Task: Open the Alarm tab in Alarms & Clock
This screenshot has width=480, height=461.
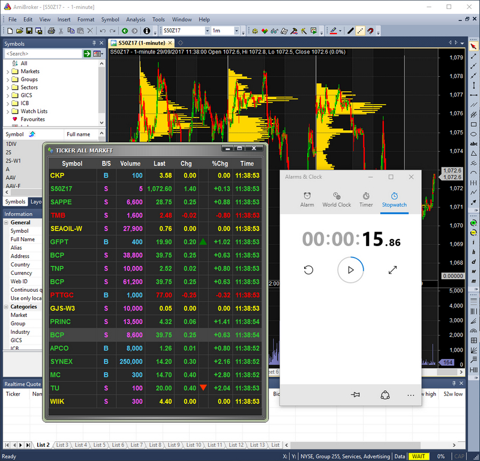Action: 307,200
